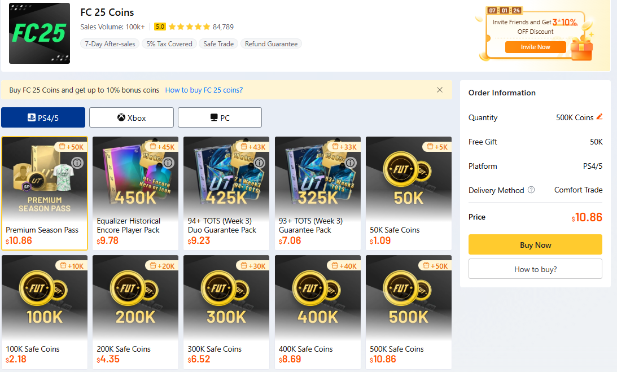This screenshot has width=617, height=372.
Task: Click the pencil icon beside 500K Coins
Action: click(x=600, y=116)
